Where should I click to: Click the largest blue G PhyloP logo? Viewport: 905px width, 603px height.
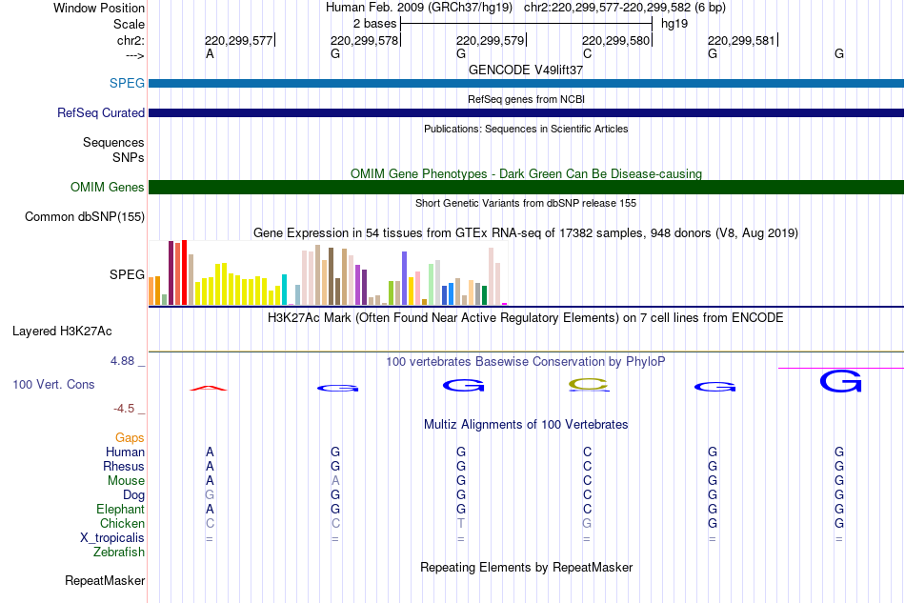(x=840, y=381)
